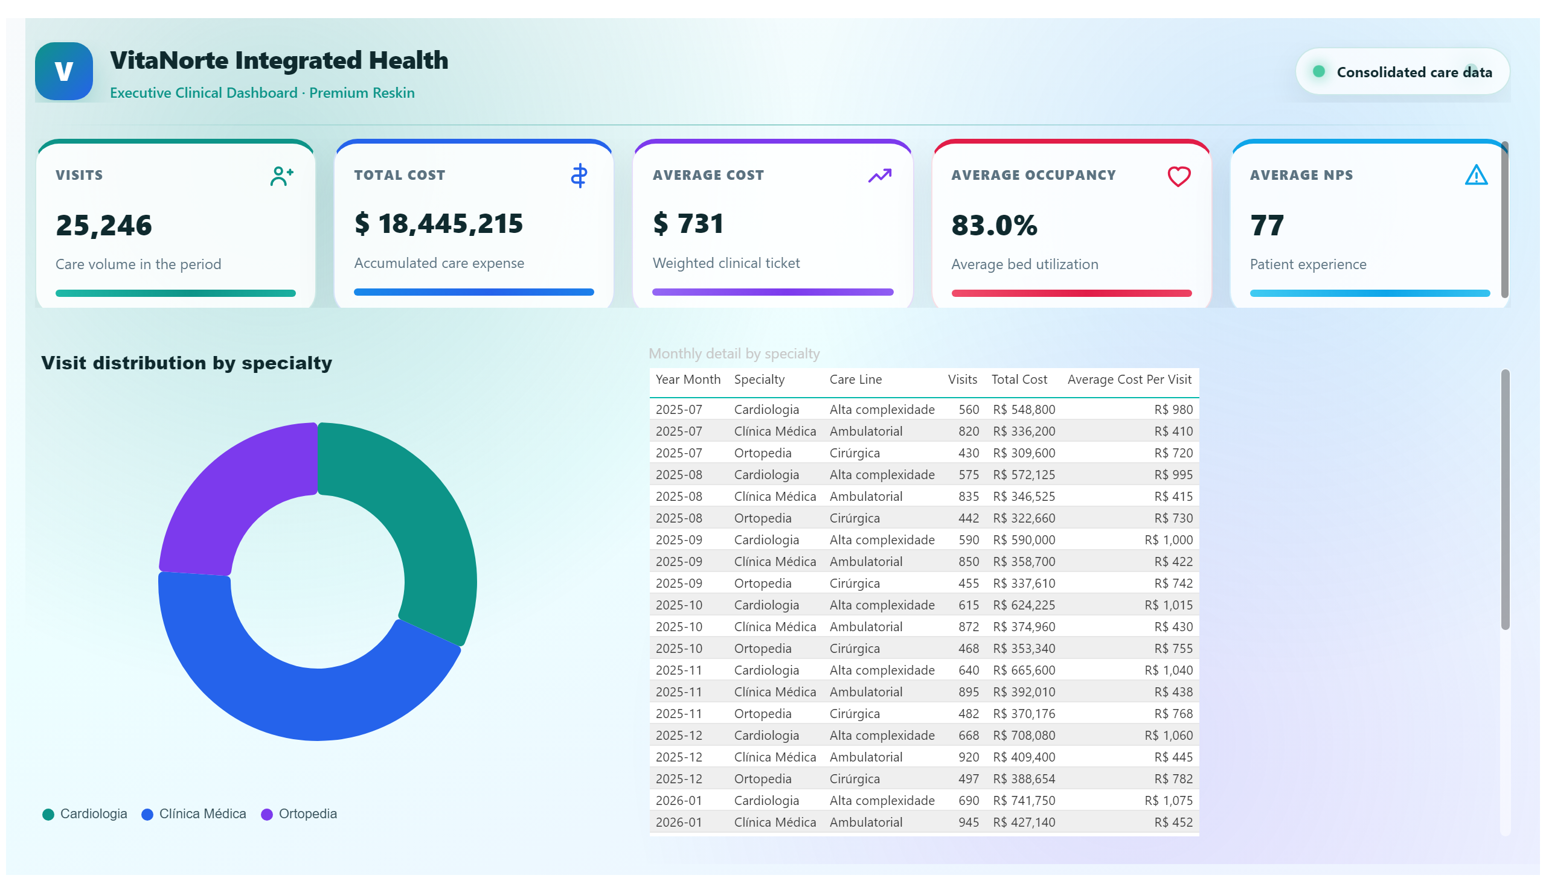Click the Average NPS warning triangle icon

pos(1476,176)
